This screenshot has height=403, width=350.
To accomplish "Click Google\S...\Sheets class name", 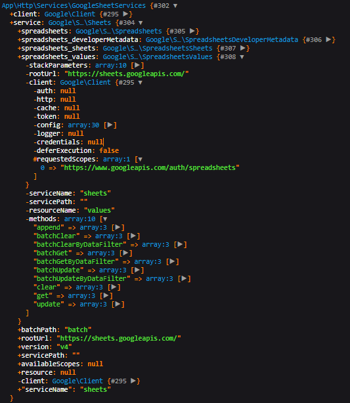I will pos(79,23).
